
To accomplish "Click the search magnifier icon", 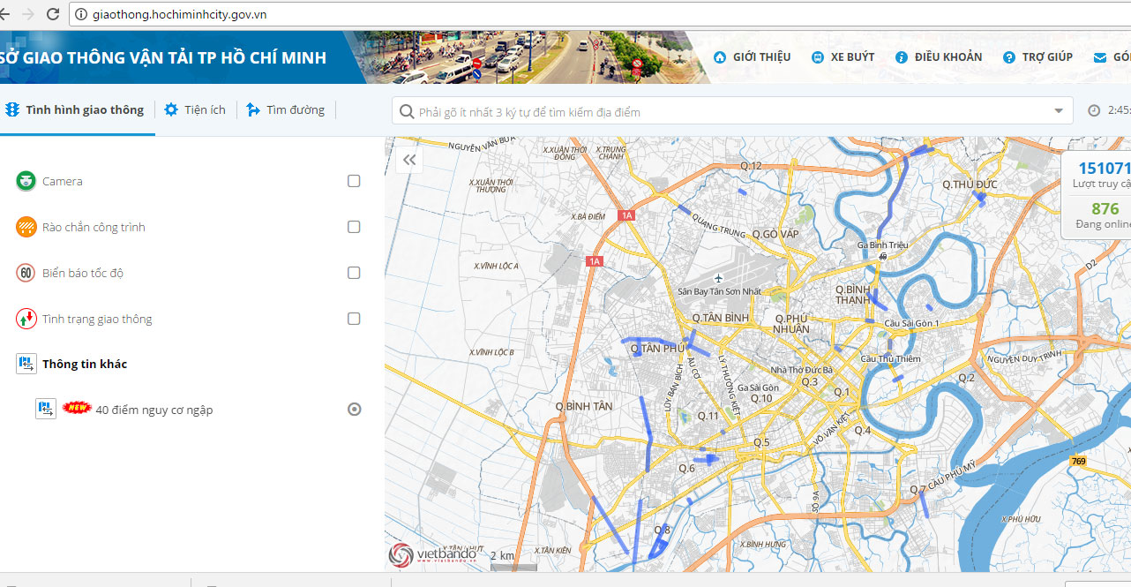I will pos(407,111).
